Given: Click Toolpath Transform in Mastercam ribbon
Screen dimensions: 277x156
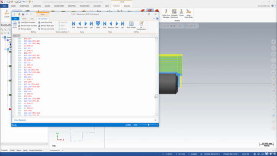Looking at the screenshot, I should coord(174,13).
